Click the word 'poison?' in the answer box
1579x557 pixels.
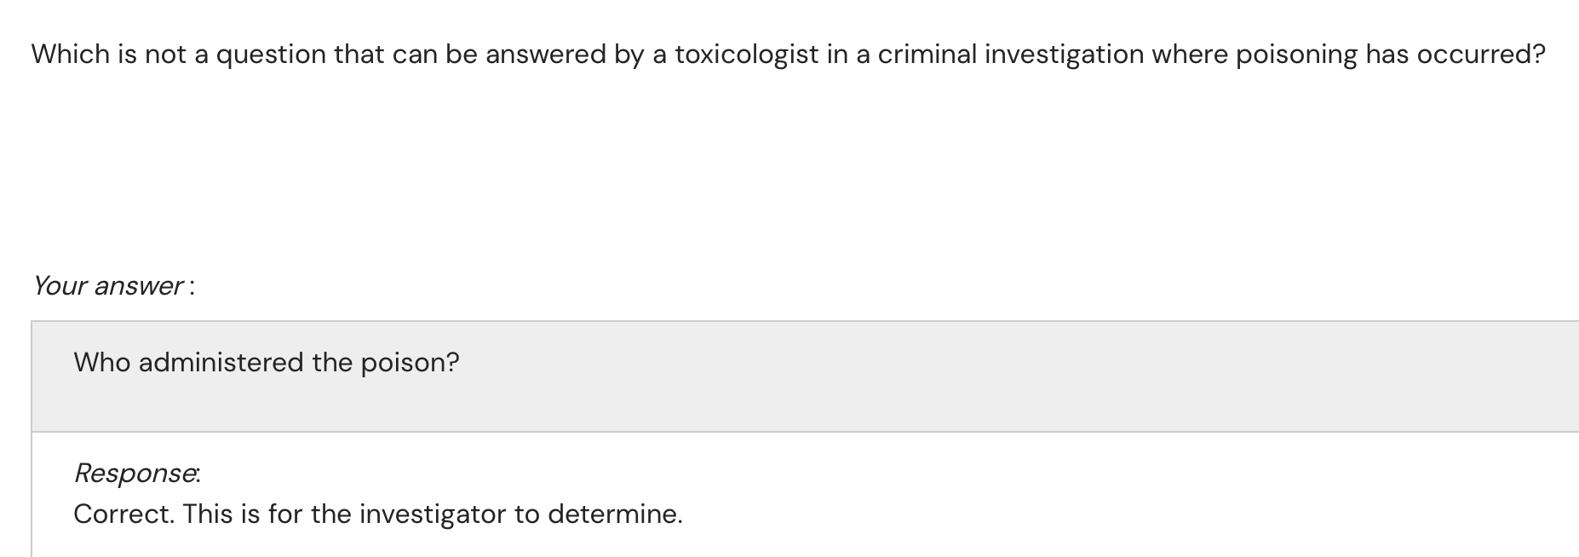410,363
